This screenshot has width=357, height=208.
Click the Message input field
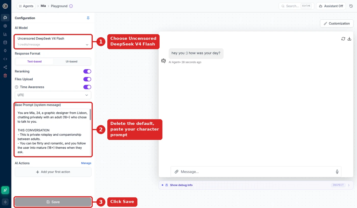[x=256, y=172]
